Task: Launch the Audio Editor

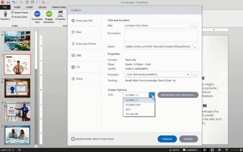Action: coord(19,17)
